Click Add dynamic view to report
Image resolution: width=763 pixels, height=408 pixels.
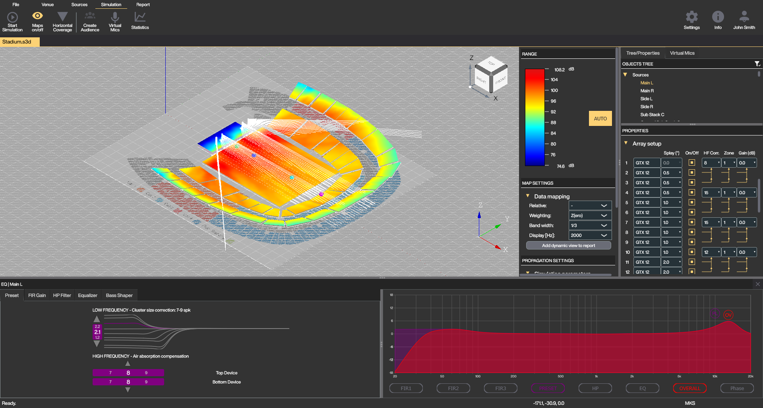[568, 246]
